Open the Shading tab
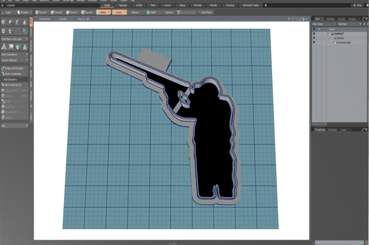Screen dimensions: 369x245 [x=330, y=19]
